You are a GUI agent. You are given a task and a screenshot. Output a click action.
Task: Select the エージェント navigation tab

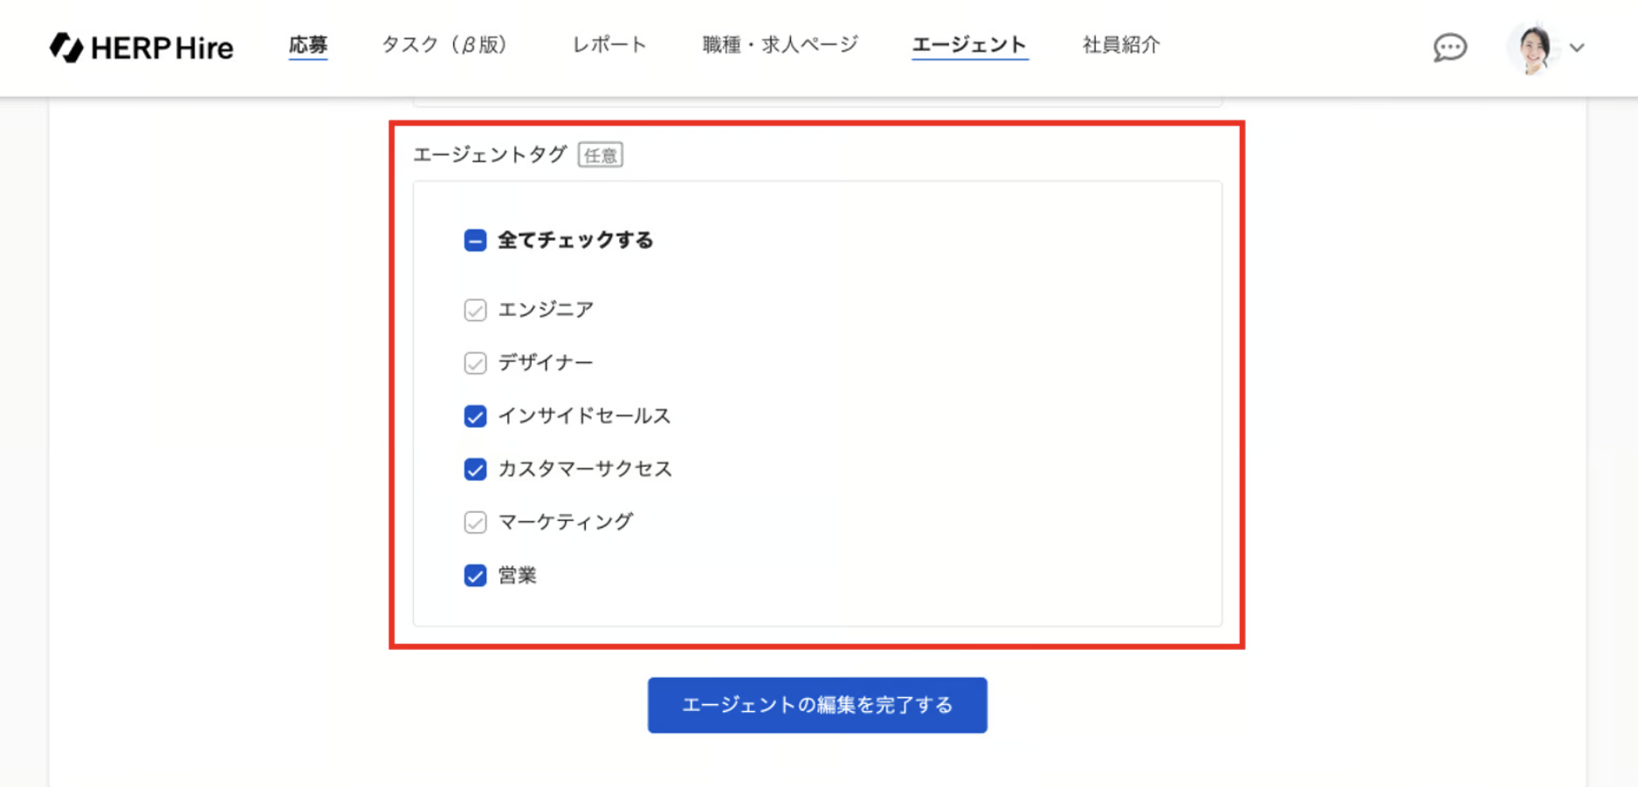969,44
